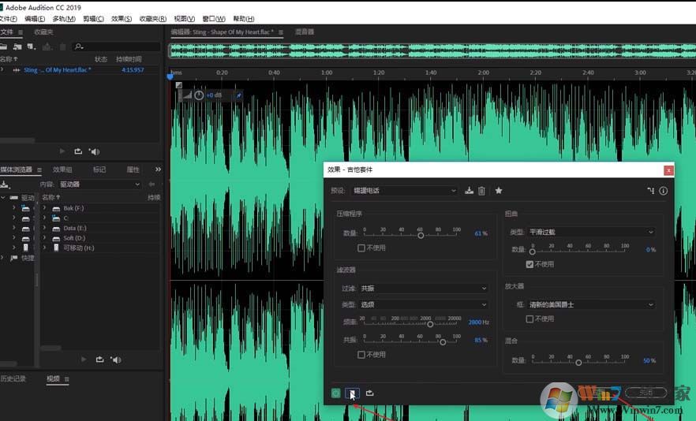Delete preset with the trash icon
This screenshot has width=696, height=421.
[481, 191]
